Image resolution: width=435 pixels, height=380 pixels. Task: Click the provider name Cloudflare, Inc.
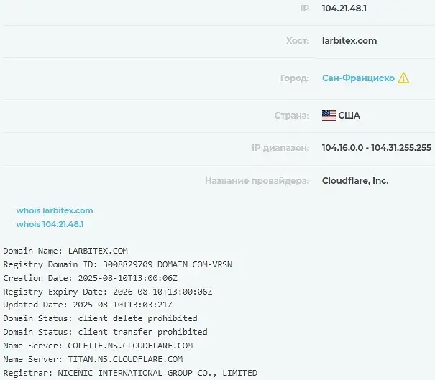[x=355, y=181]
